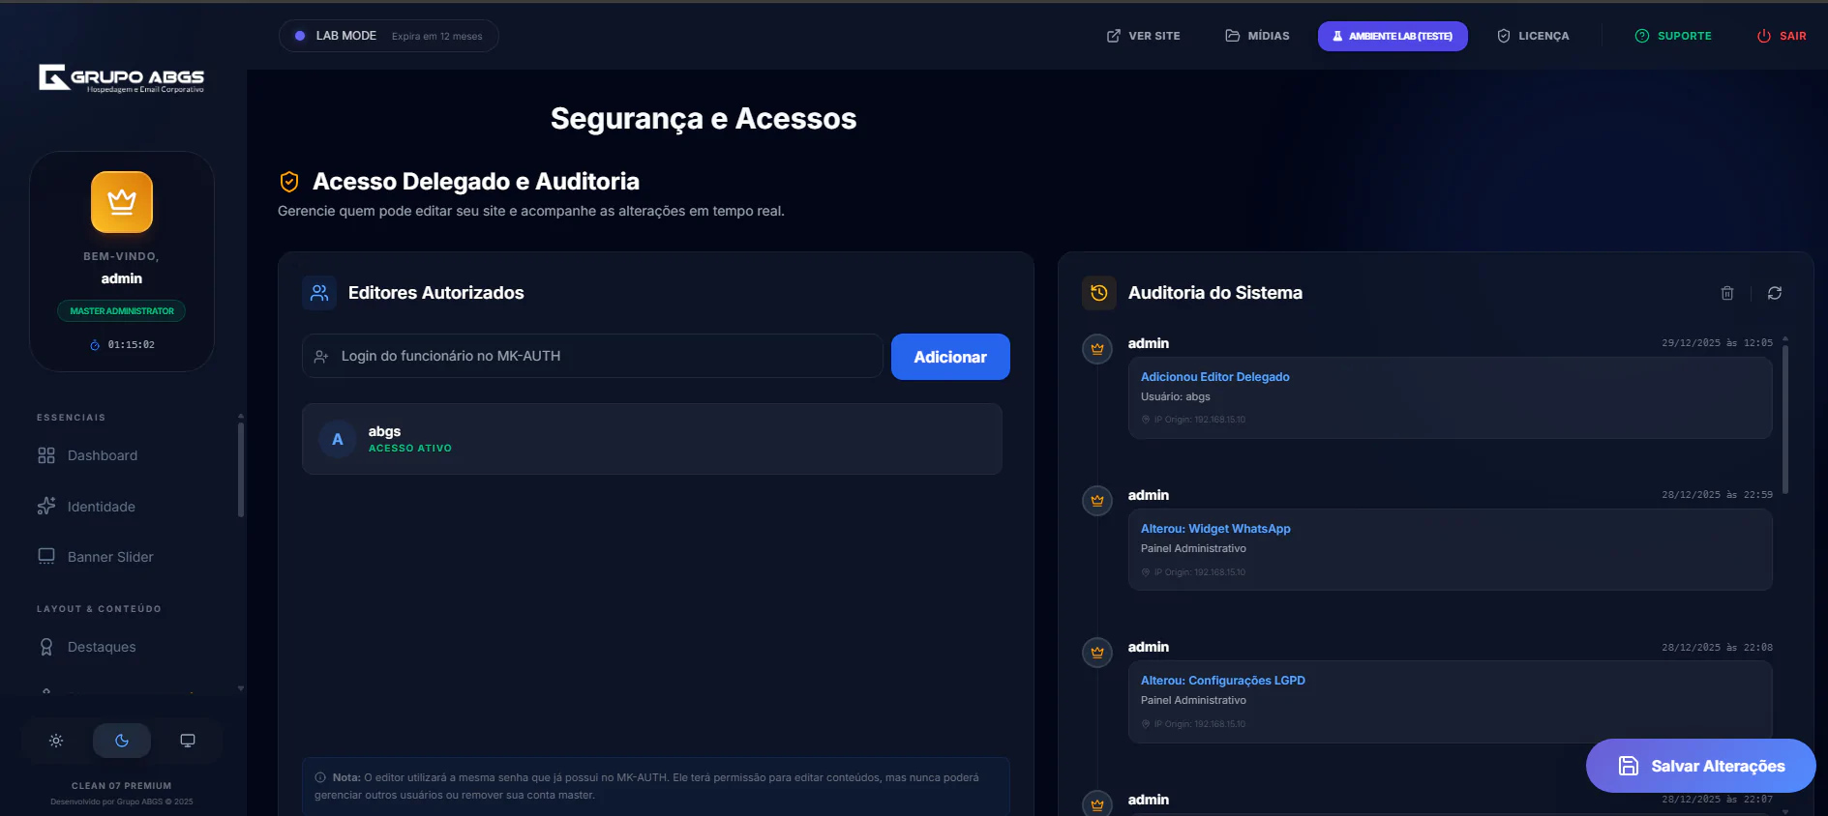Screen dimensions: 1828x816
Task: Click the trash icon in Auditoria do Sistema
Action: pos(1727,293)
